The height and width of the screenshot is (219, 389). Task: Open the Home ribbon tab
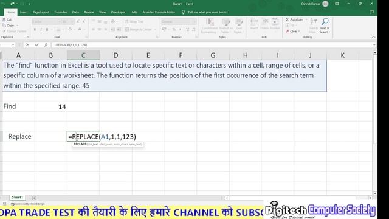[x=10, y=12]
